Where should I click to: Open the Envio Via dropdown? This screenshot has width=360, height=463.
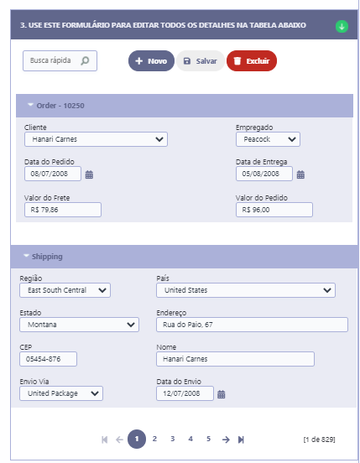[61, 393]
